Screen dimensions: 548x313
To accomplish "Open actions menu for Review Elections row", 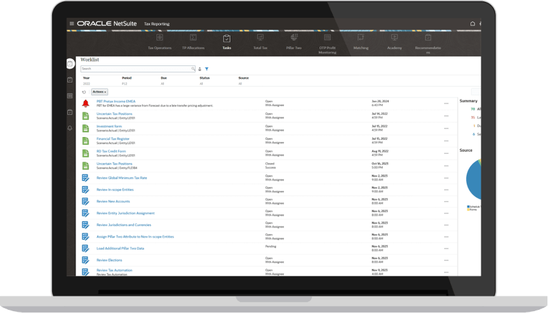I will click(446, 260).
